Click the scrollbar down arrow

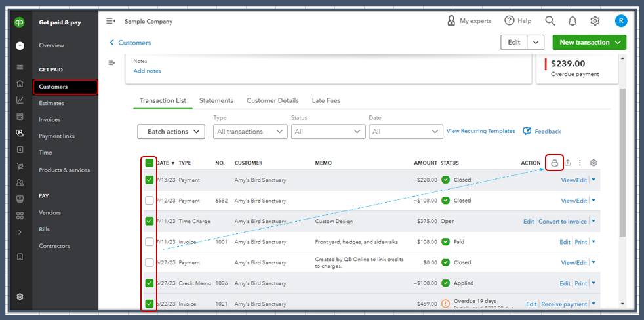point(622,304)
